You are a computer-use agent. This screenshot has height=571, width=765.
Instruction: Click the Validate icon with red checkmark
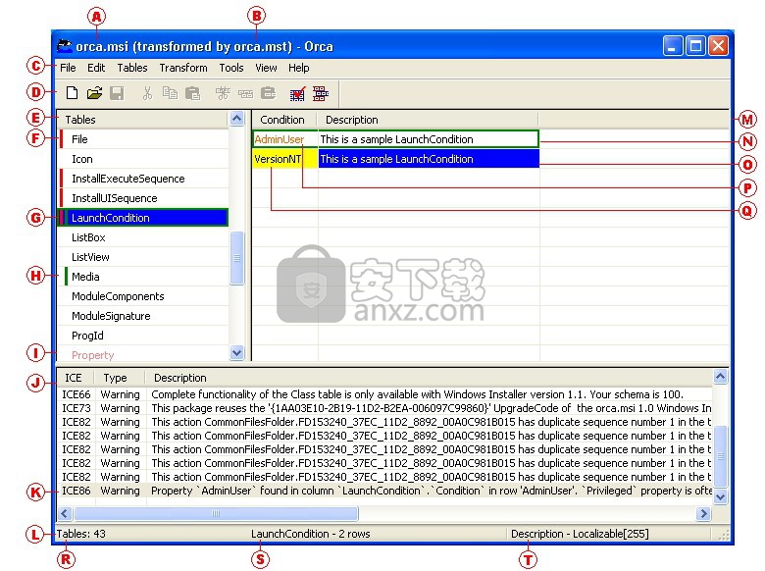point(297,93)
